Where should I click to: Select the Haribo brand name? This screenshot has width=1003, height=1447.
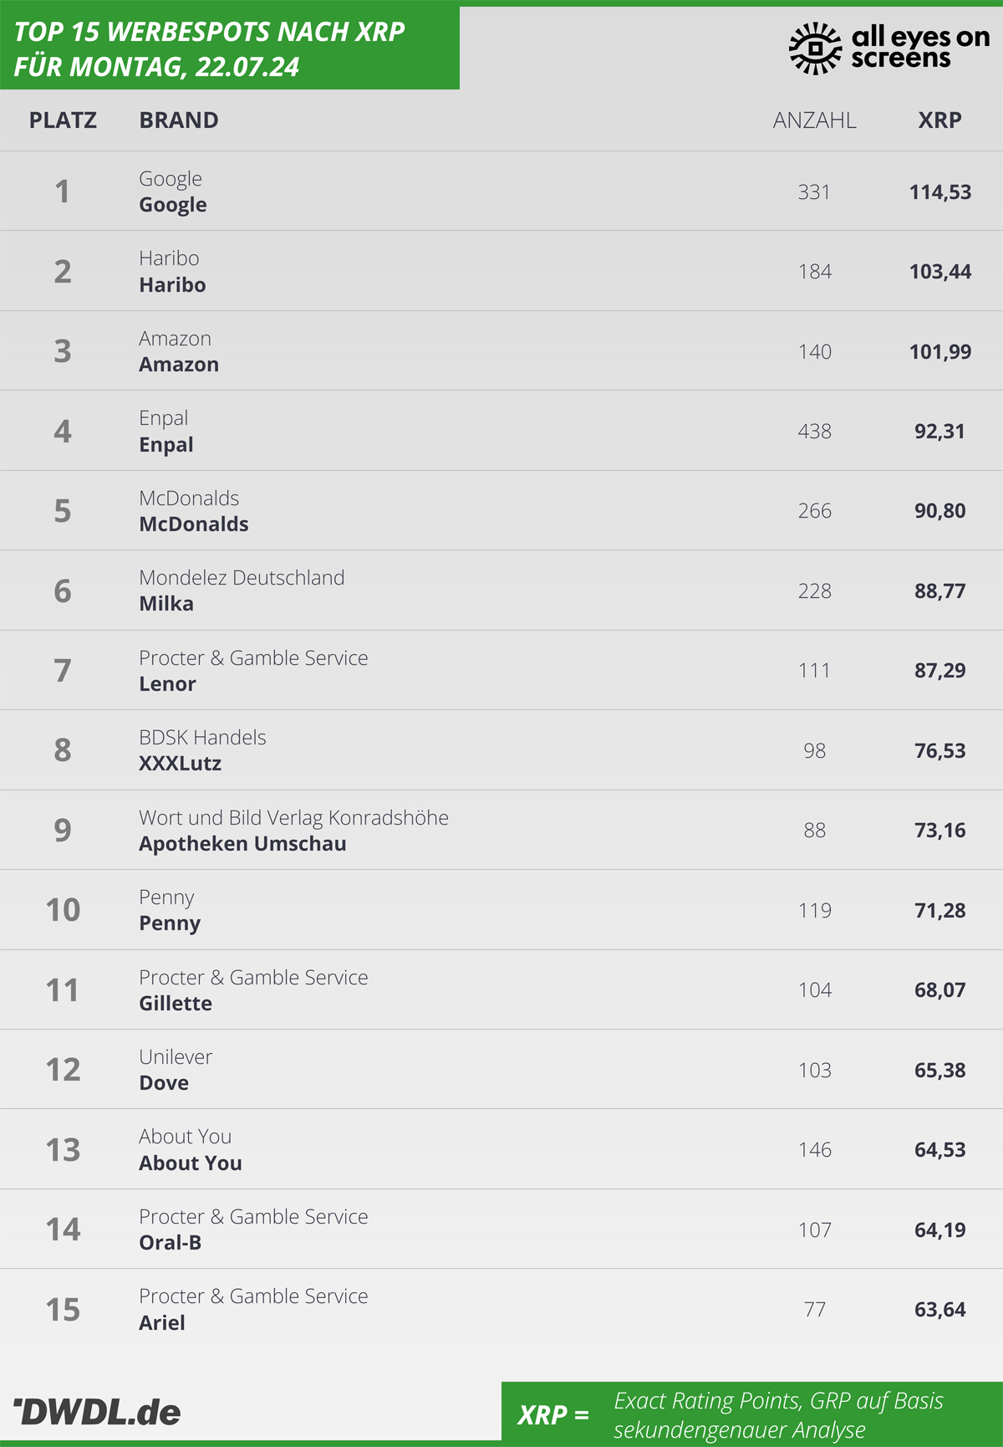click(x=172, y=285)
